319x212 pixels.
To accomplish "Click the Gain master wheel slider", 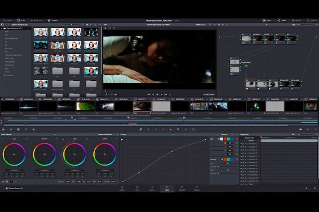I will coord(75,170).
